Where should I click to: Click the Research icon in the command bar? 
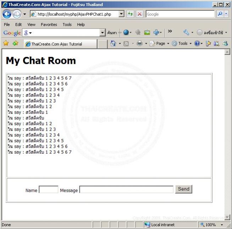(216, 43)
